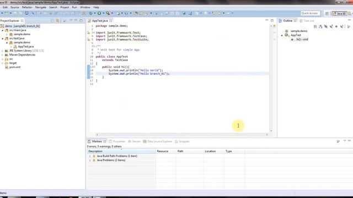Toggle Sort in Outline toolbar

320,26
